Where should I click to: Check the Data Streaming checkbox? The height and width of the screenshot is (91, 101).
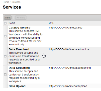[5, 75]
